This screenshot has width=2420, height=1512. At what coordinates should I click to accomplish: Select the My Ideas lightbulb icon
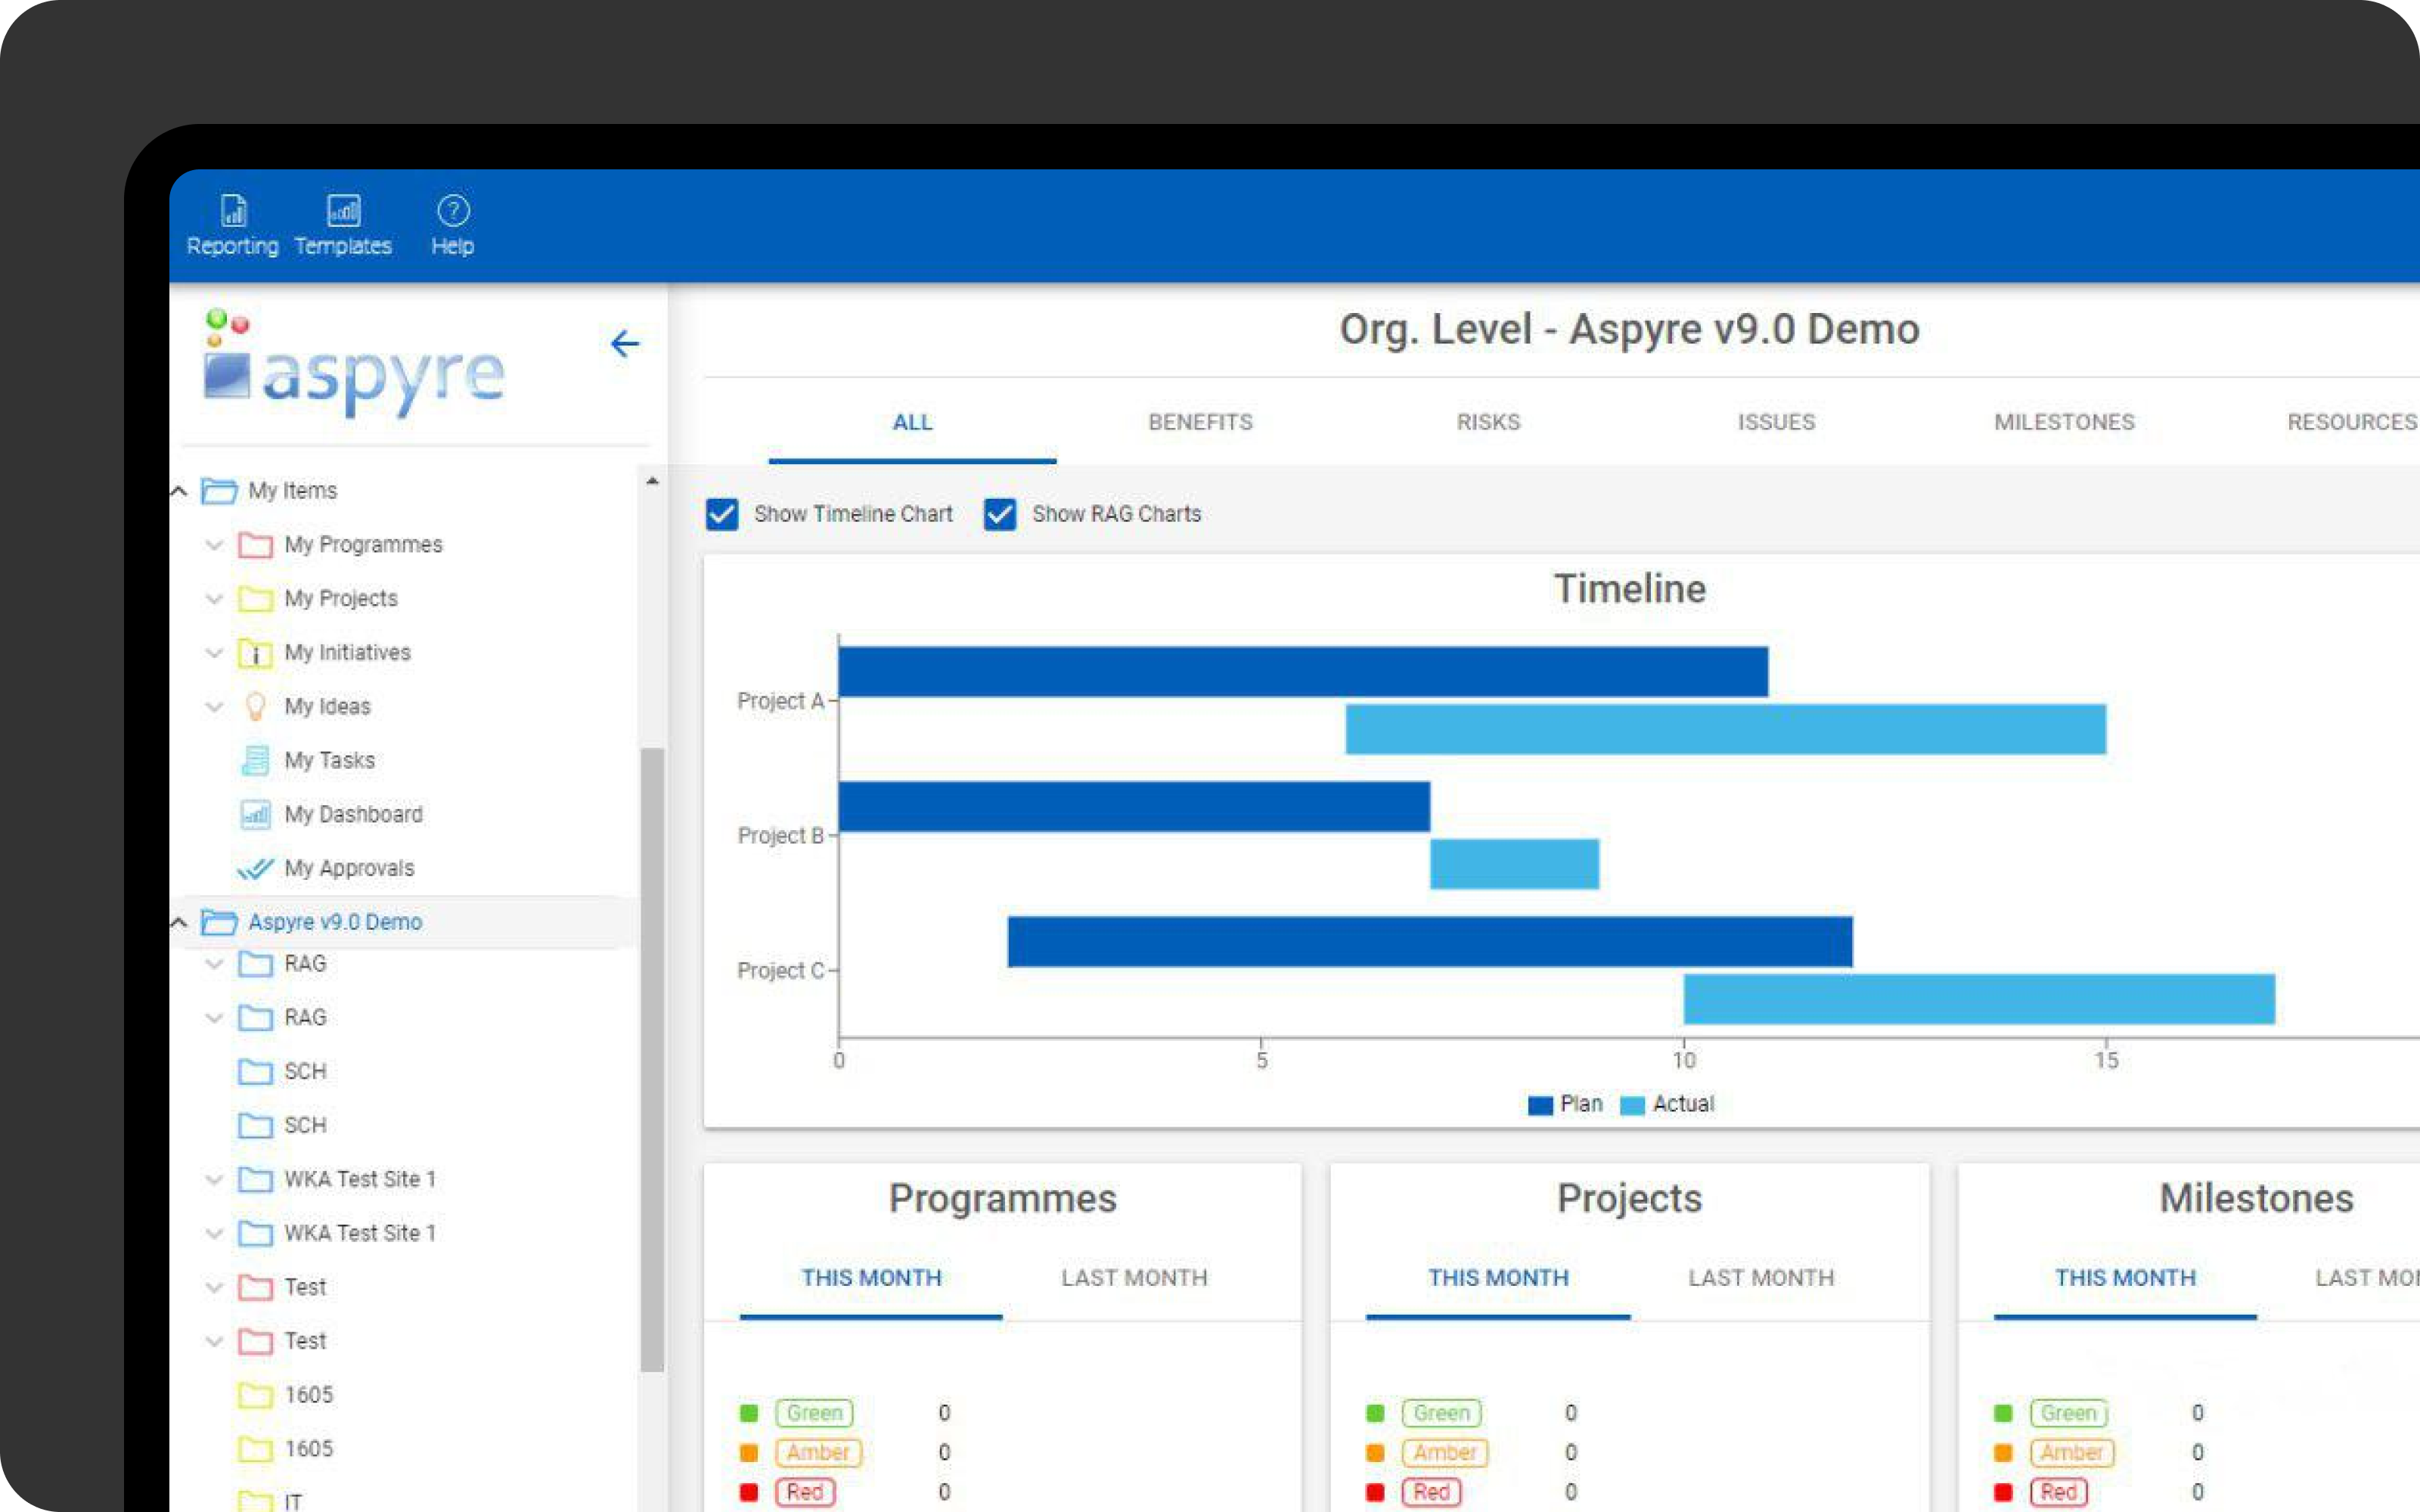coord(255,707)
